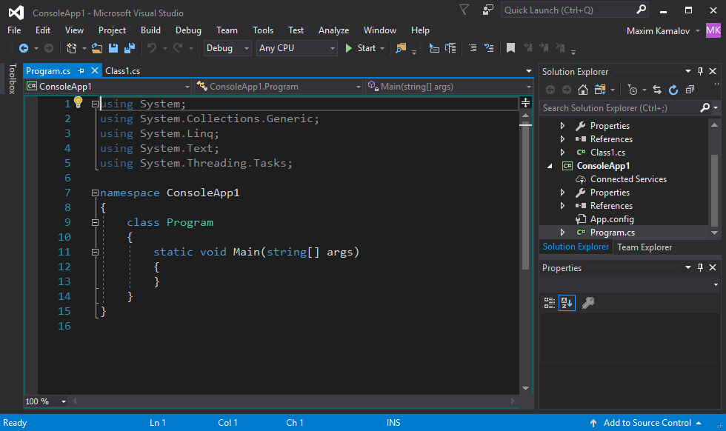Open the Find in Files toolbar icon
This screenshot has height=431, width=726.
coord(401,48)
